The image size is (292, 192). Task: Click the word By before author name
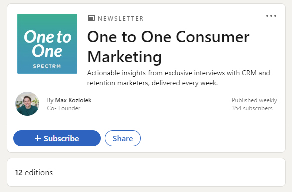pos(50,100)
